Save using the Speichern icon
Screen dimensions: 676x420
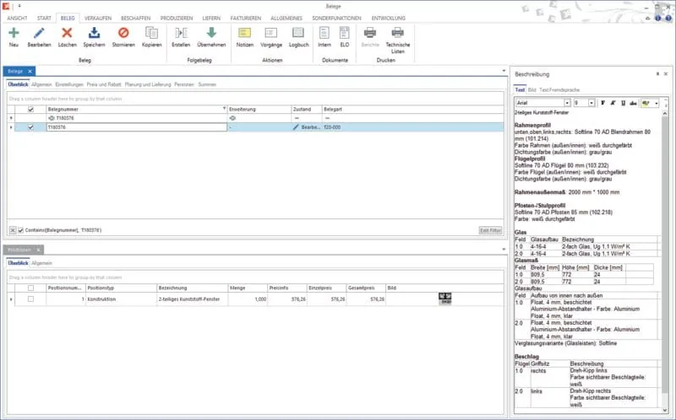coord(95,33)
